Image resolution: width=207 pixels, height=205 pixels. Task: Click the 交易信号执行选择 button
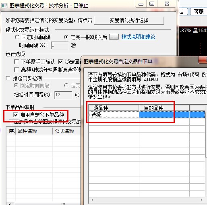point(129,20)
